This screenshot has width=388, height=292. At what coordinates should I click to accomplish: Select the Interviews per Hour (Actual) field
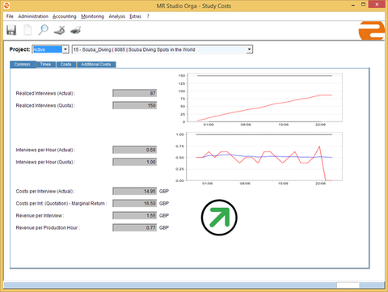[x=135, y=150]
